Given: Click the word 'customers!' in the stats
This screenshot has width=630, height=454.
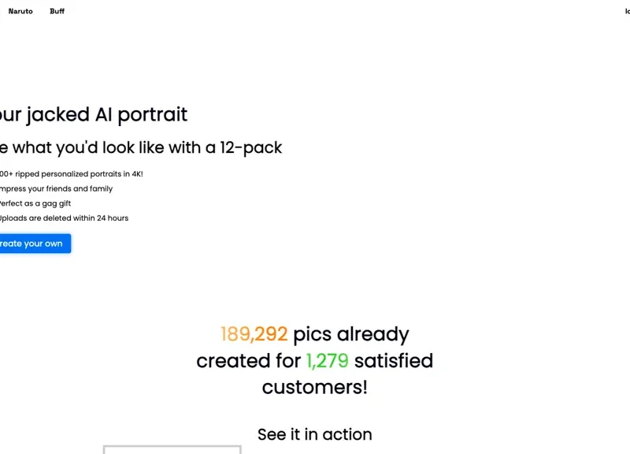Looking at the screenshot, I should (315, 387).
